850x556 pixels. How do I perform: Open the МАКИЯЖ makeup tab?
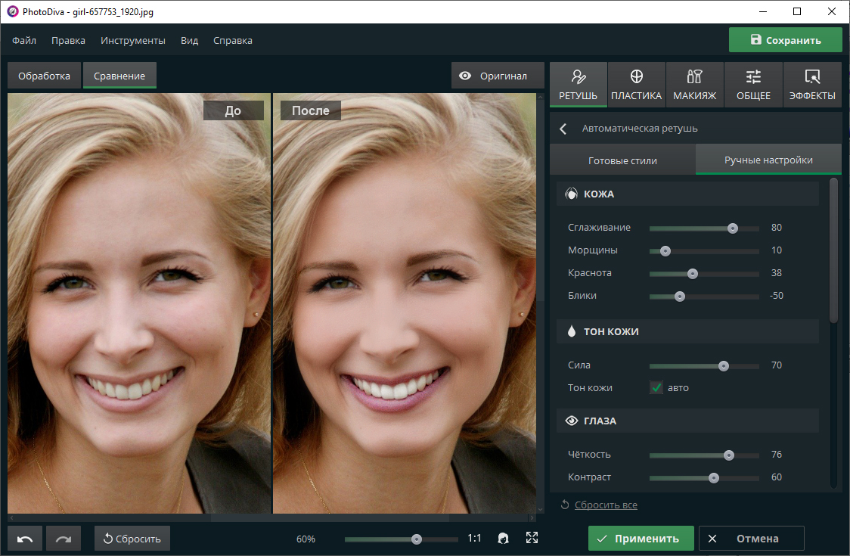tap(694, 85)
